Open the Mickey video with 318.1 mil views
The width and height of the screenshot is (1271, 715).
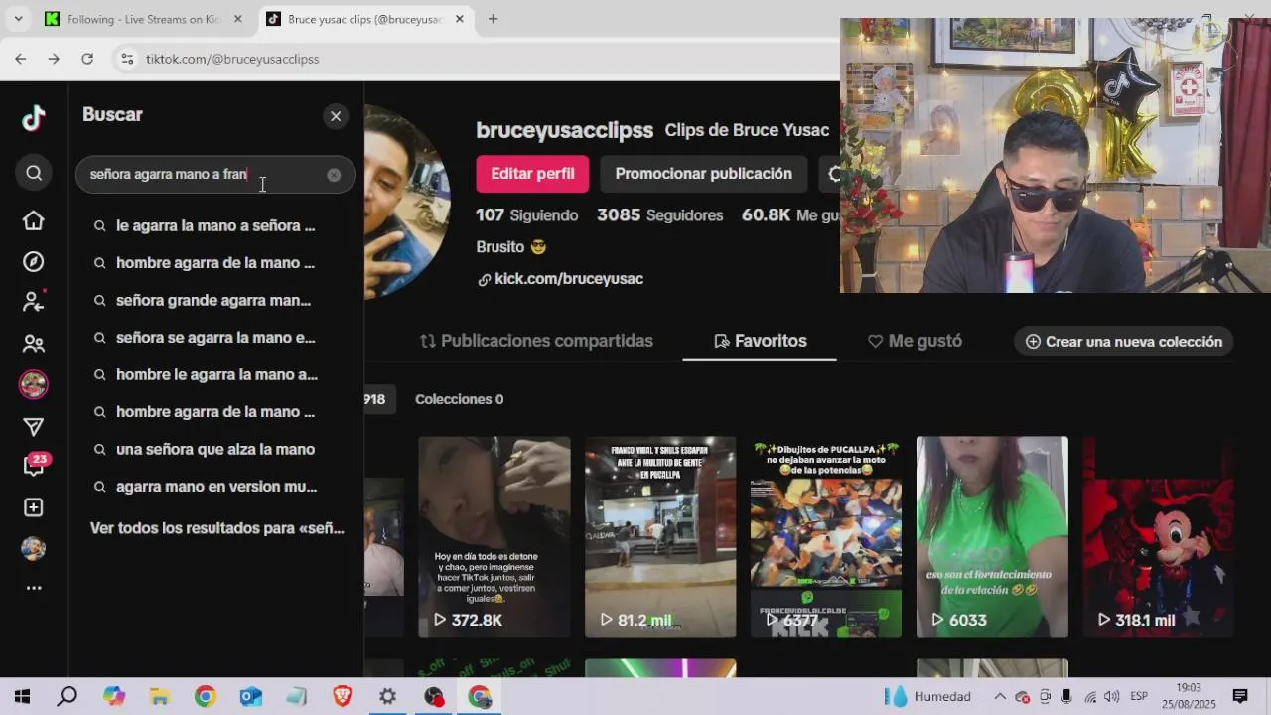(1158, 536)
